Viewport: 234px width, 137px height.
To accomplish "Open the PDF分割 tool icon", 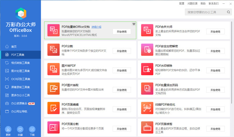I will (x=54, y=50).
